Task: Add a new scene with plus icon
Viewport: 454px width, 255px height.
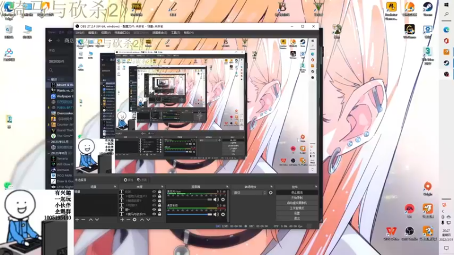Action: pyautogui.click(x=77, y=220)
